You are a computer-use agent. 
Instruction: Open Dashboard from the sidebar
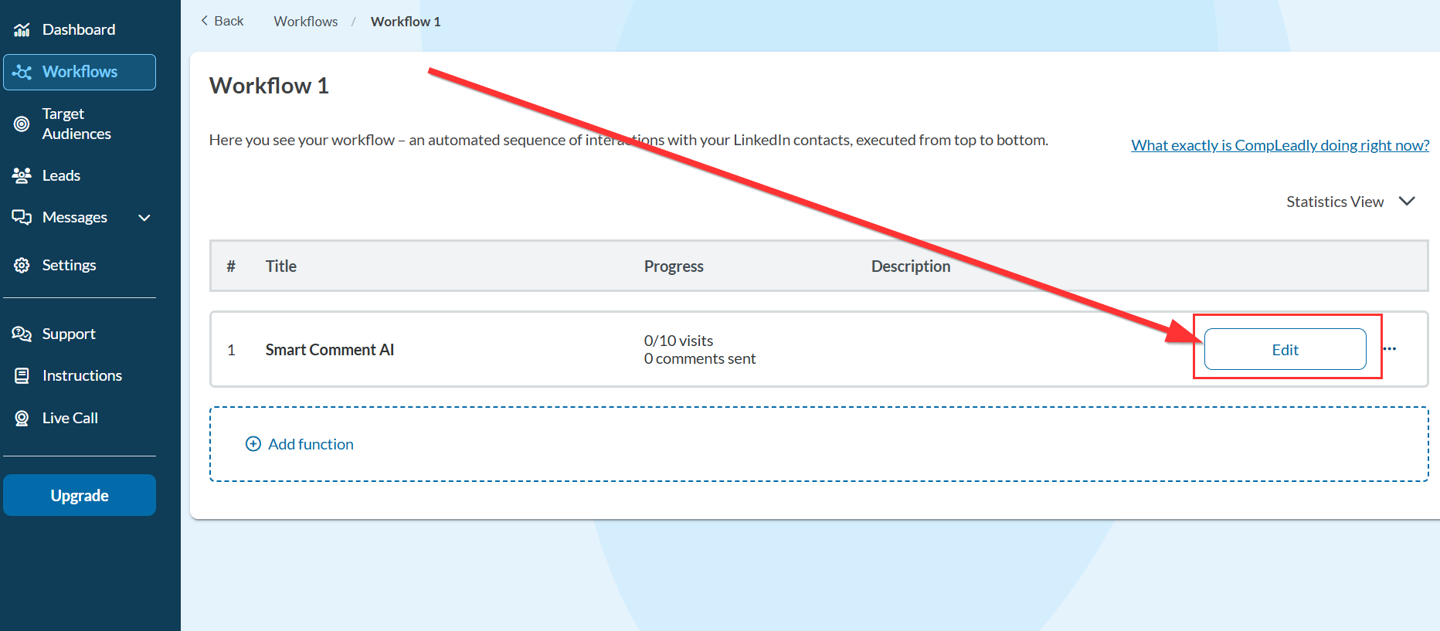coord(79,29)
